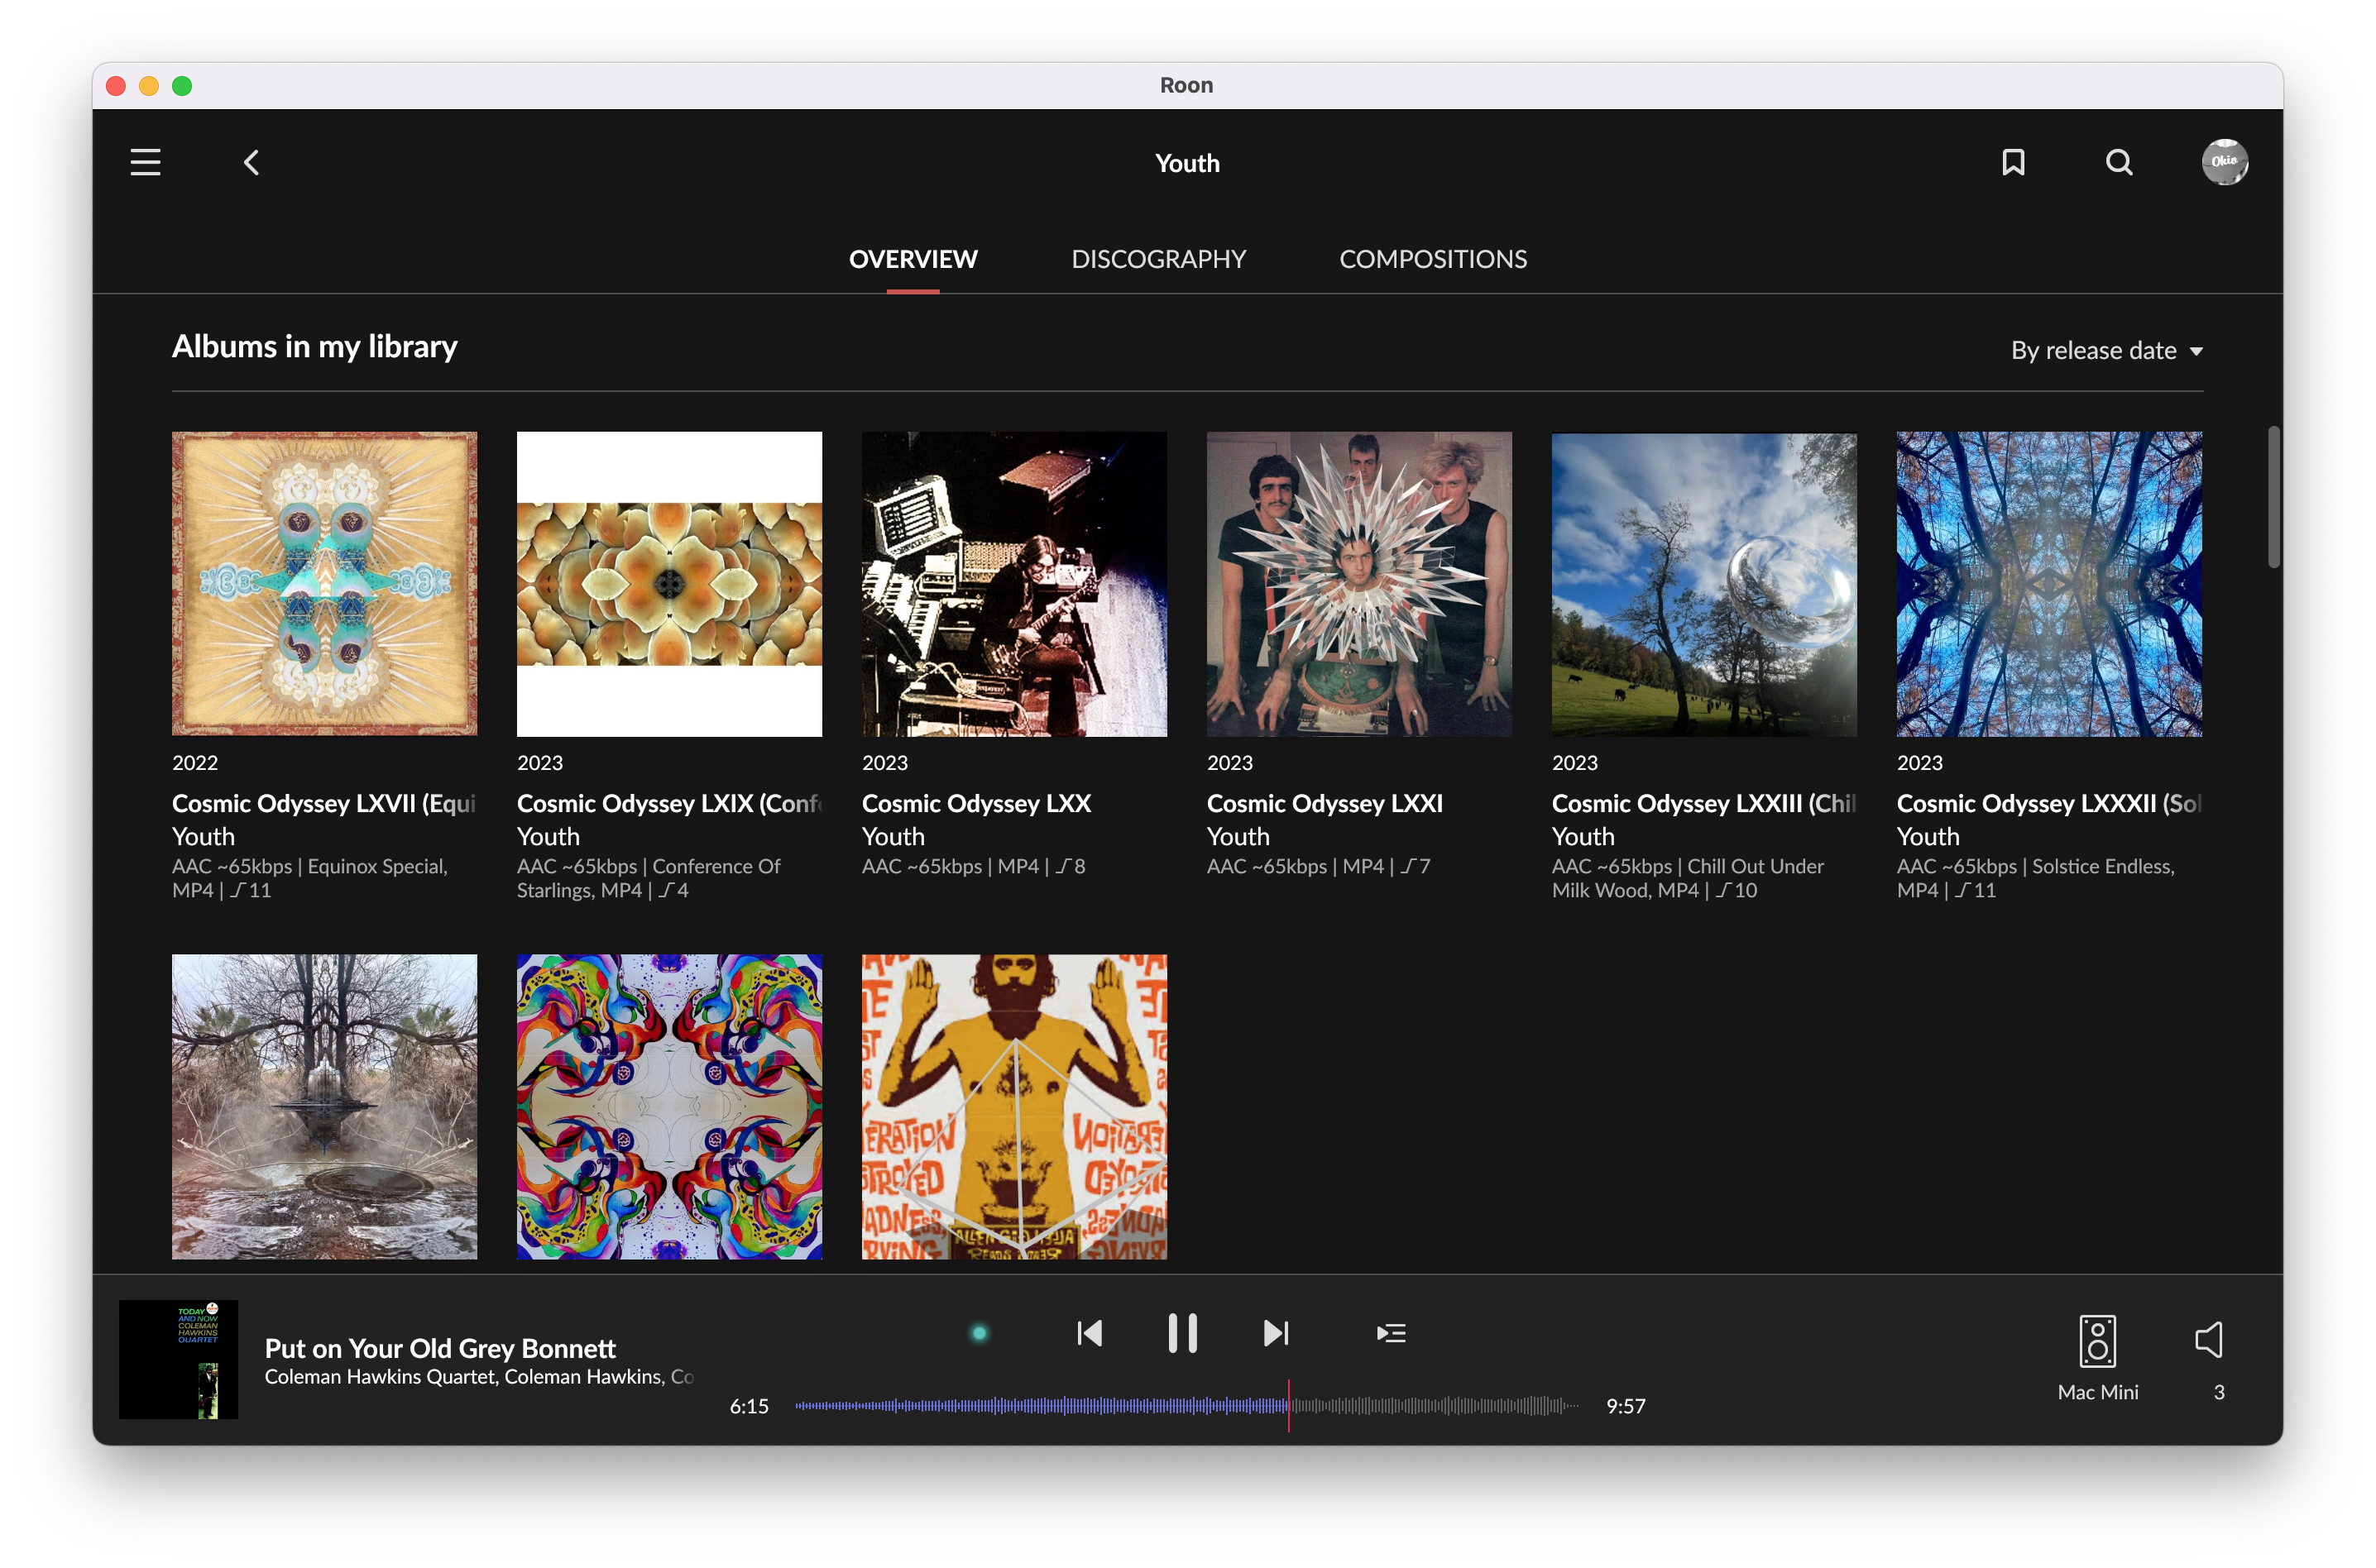Click the 9:57 total time label
Image resolution: width=2376 pixels, height=1568 pixels.
tap(1625, 1406)
